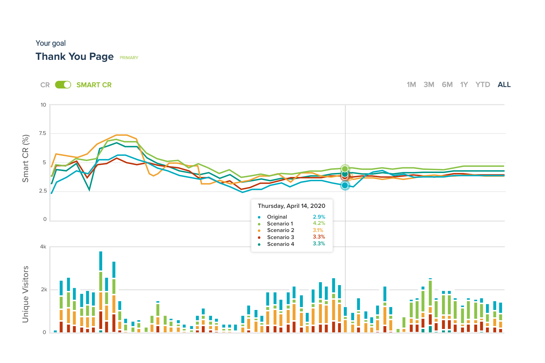Open the 1Y view of the chart
This screenshot has height=363, width=545.
tap(464, 85)
